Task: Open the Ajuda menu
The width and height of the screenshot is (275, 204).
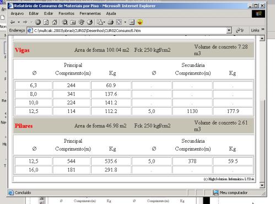Action: (111, 14)
